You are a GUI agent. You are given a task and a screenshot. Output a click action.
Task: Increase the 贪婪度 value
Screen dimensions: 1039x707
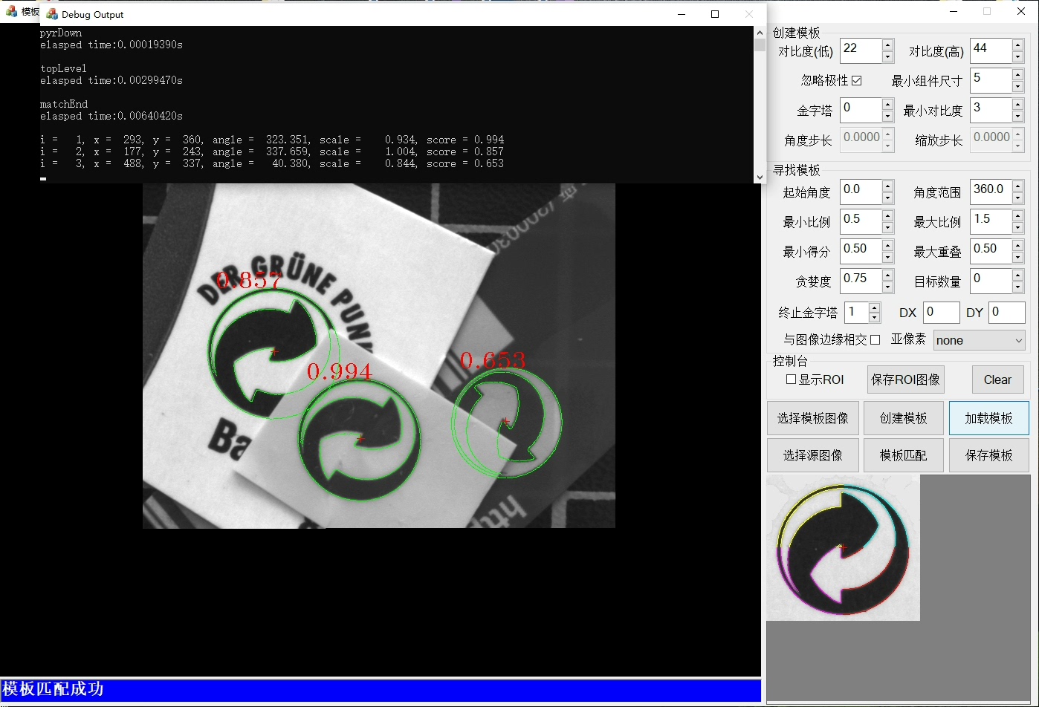[887, 276]
